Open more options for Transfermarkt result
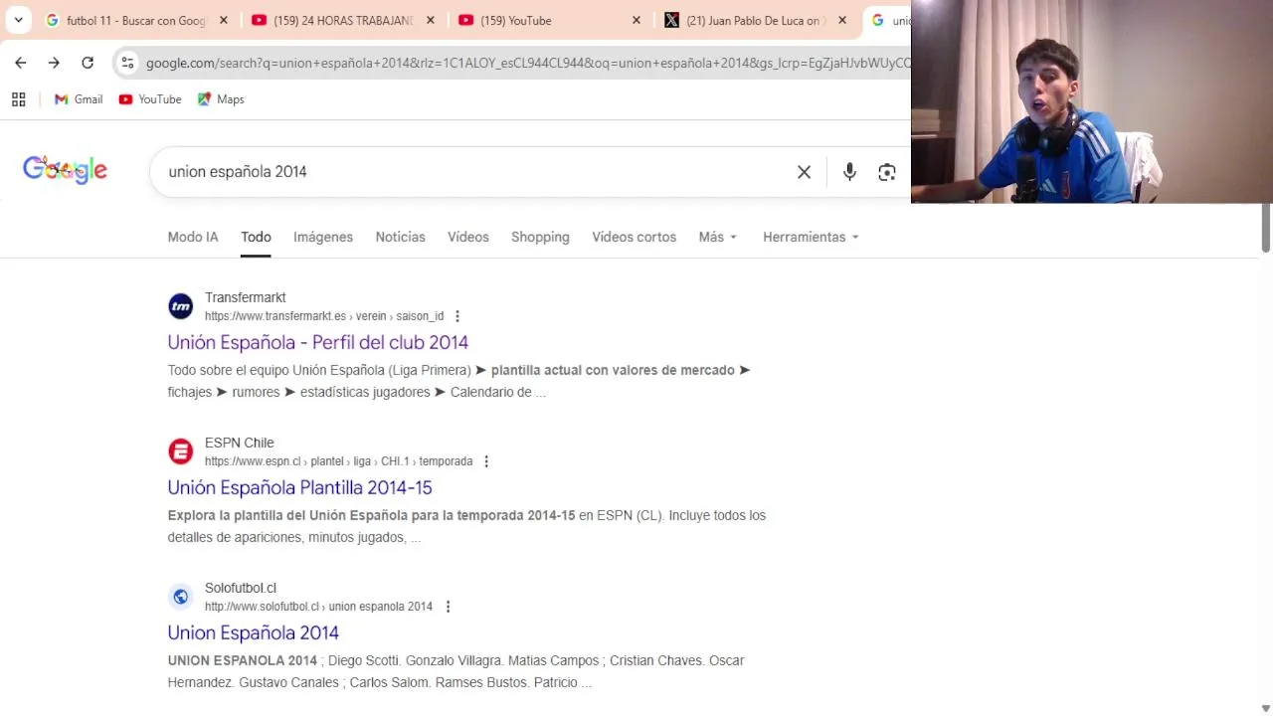 (x=457, y=316)
